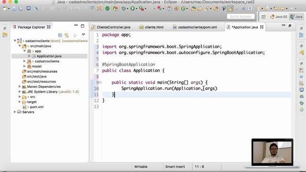Click the green Spring Boot dashboard icon
The width and height of the screenshot is (306, 172).
point(107,9)
